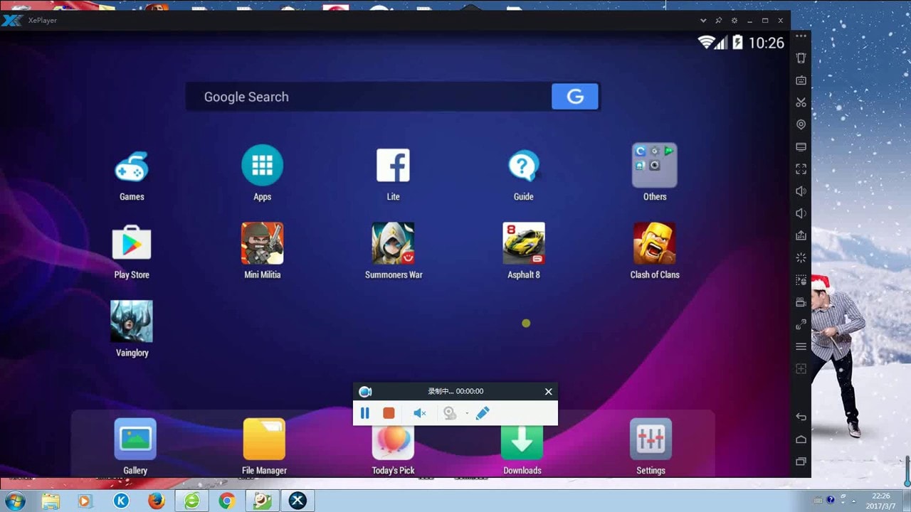This screenshot has width=911, height=512.
Task: Launch Facebook Lite app
Action: coord(393,165)
